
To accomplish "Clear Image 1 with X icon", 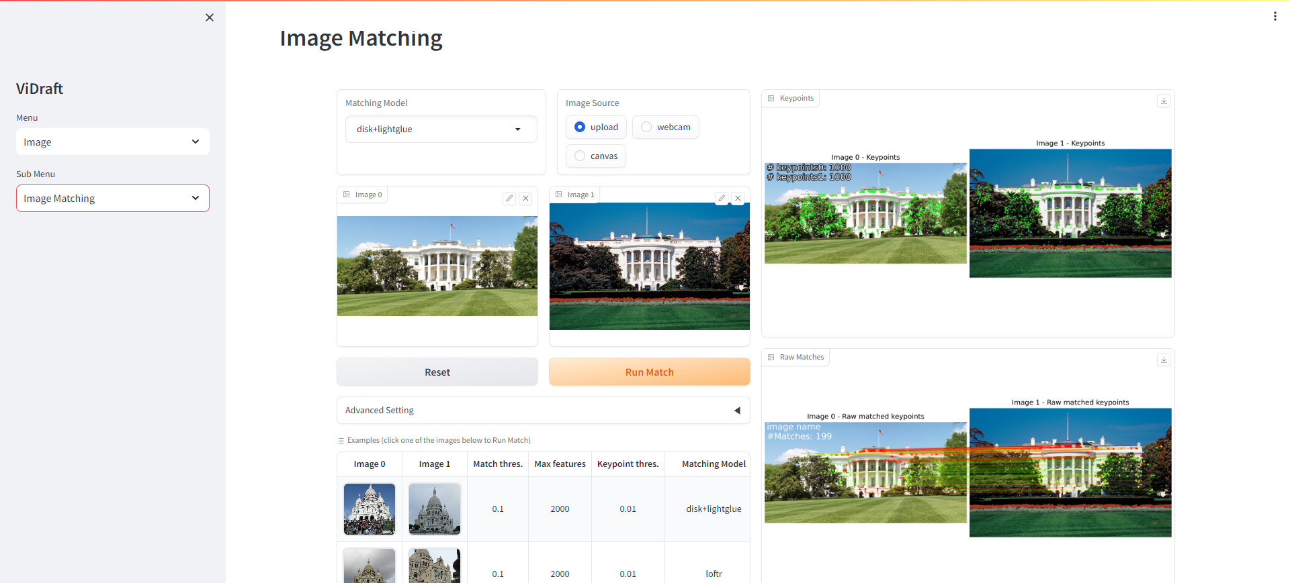I will point(738,198).
